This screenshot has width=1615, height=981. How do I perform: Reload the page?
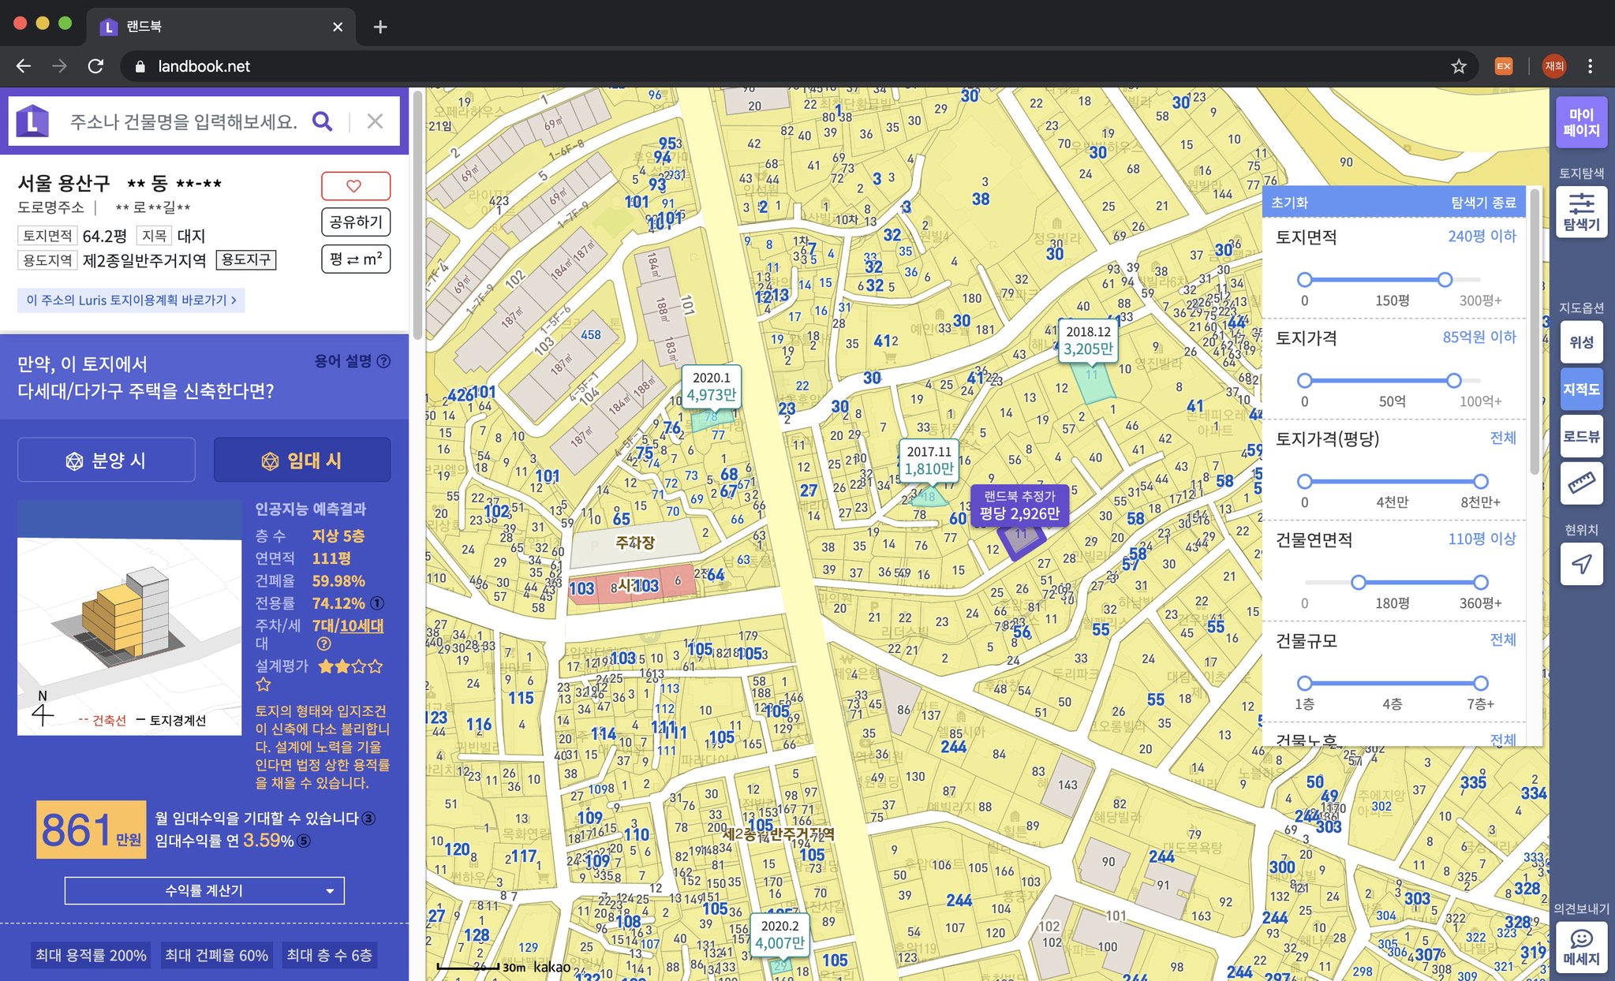[x=95, y=66]
